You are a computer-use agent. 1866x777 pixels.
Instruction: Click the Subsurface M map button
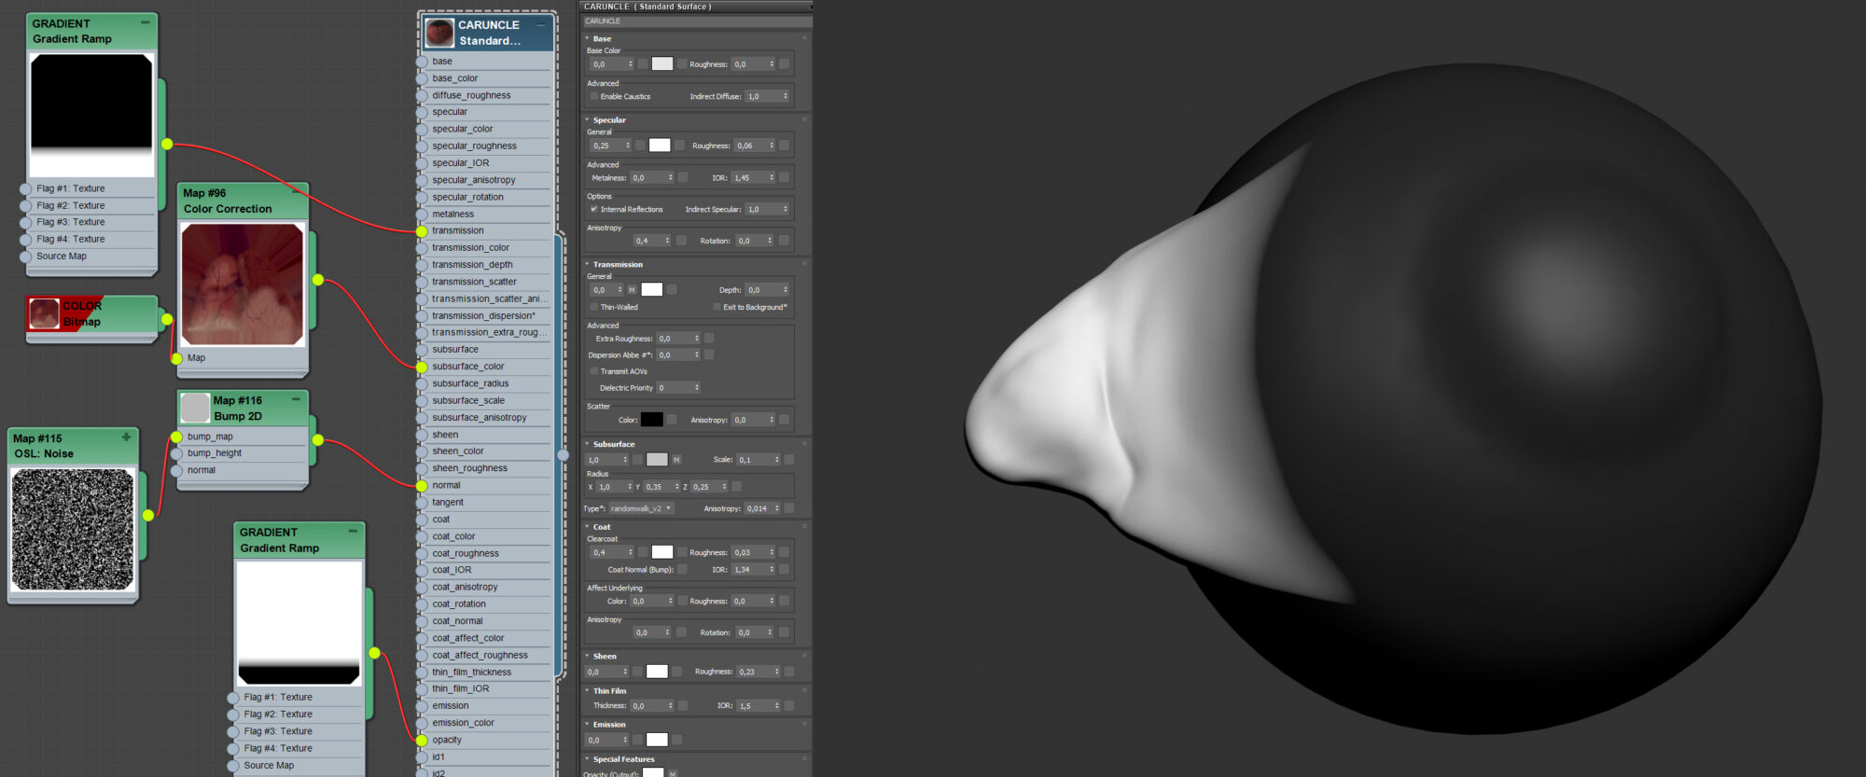[676, 460]
